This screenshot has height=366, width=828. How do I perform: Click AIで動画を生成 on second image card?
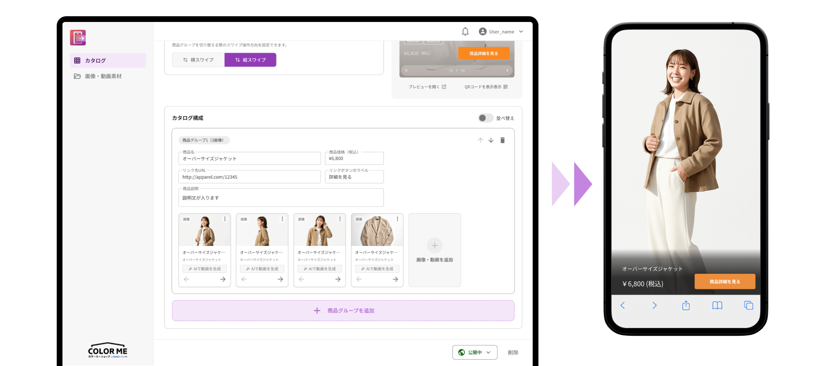pos(262,269)
